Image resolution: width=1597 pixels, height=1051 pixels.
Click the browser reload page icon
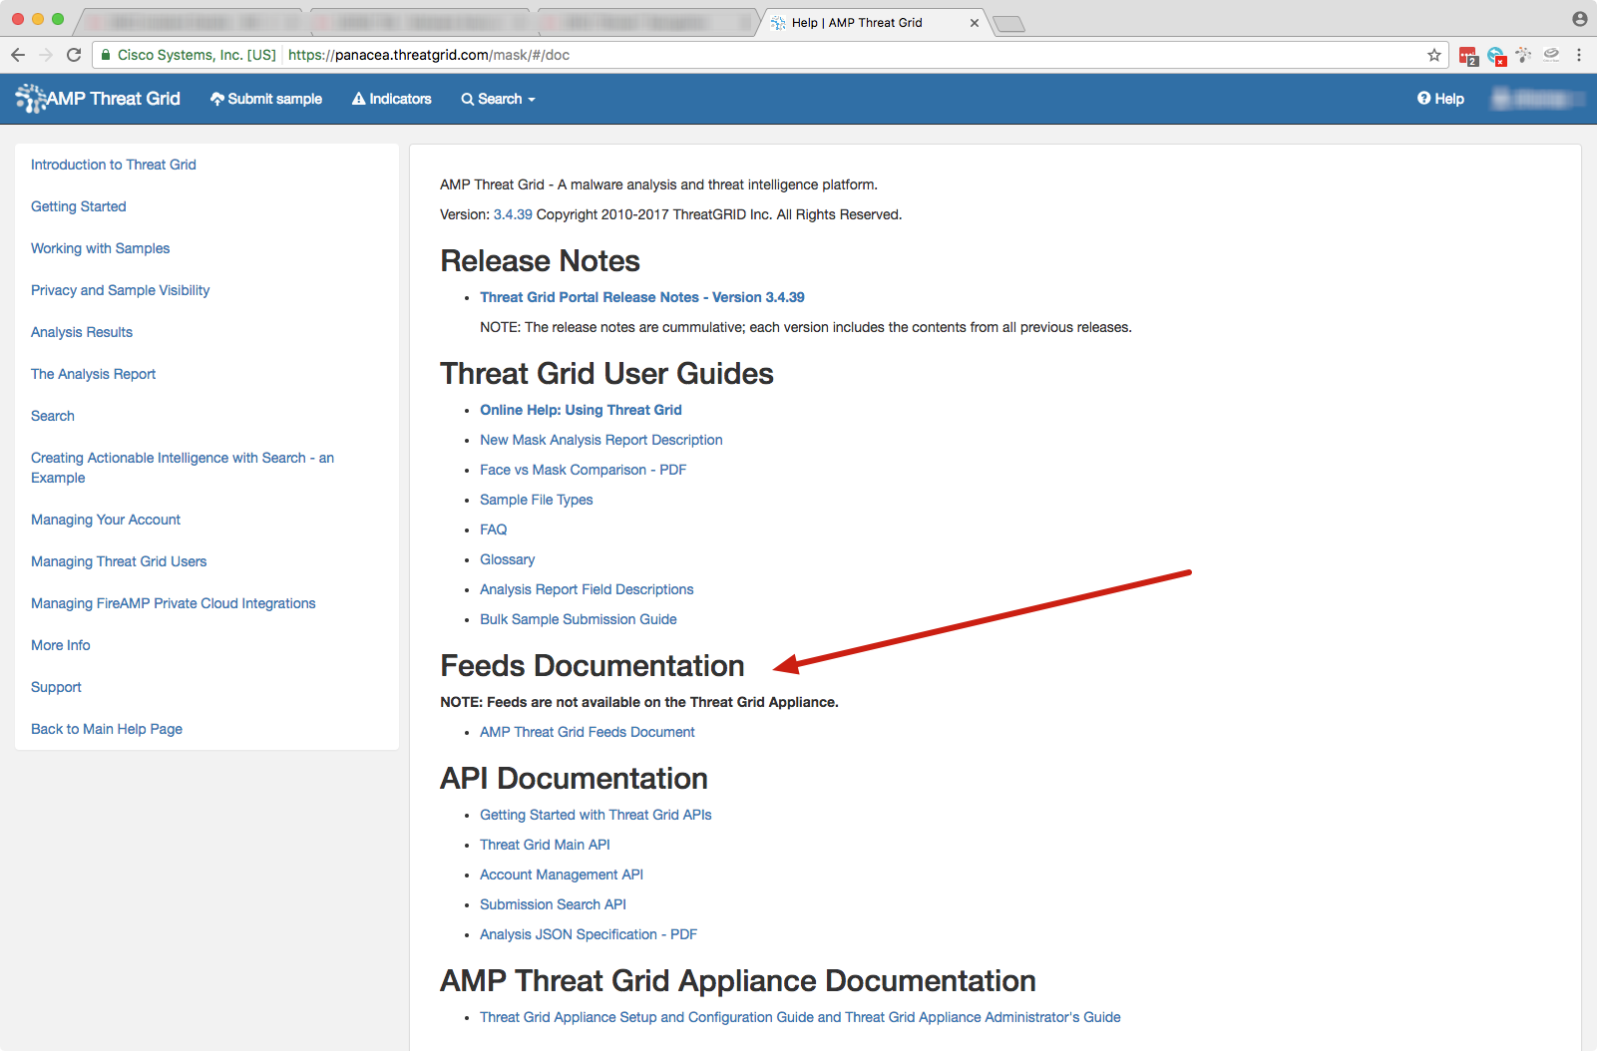[74, 55]
